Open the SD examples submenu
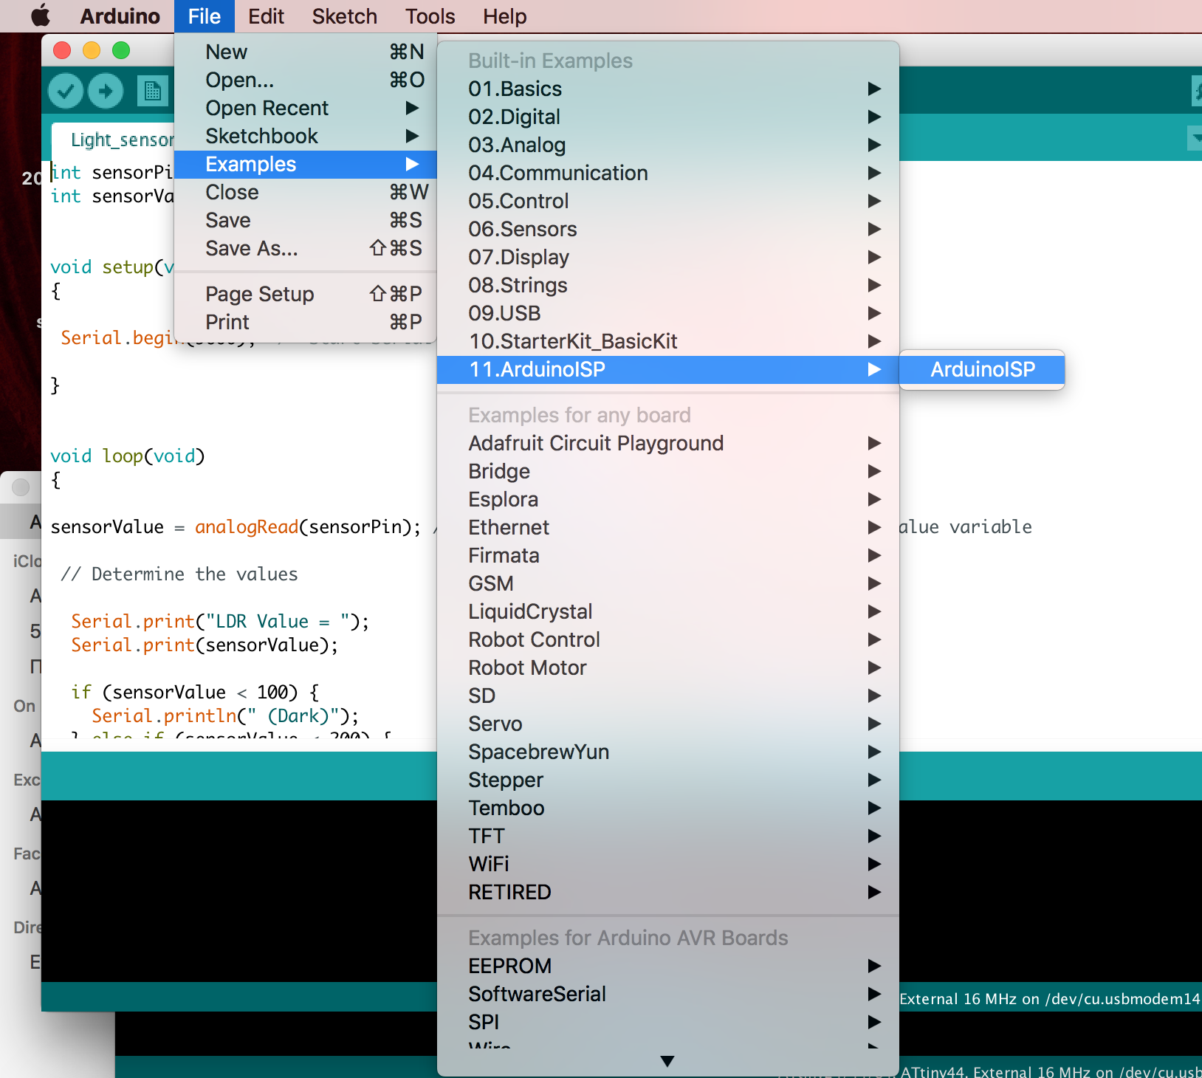This screenshot has width=1202, height=1078. pyautogui.click(x=668, y=696)
